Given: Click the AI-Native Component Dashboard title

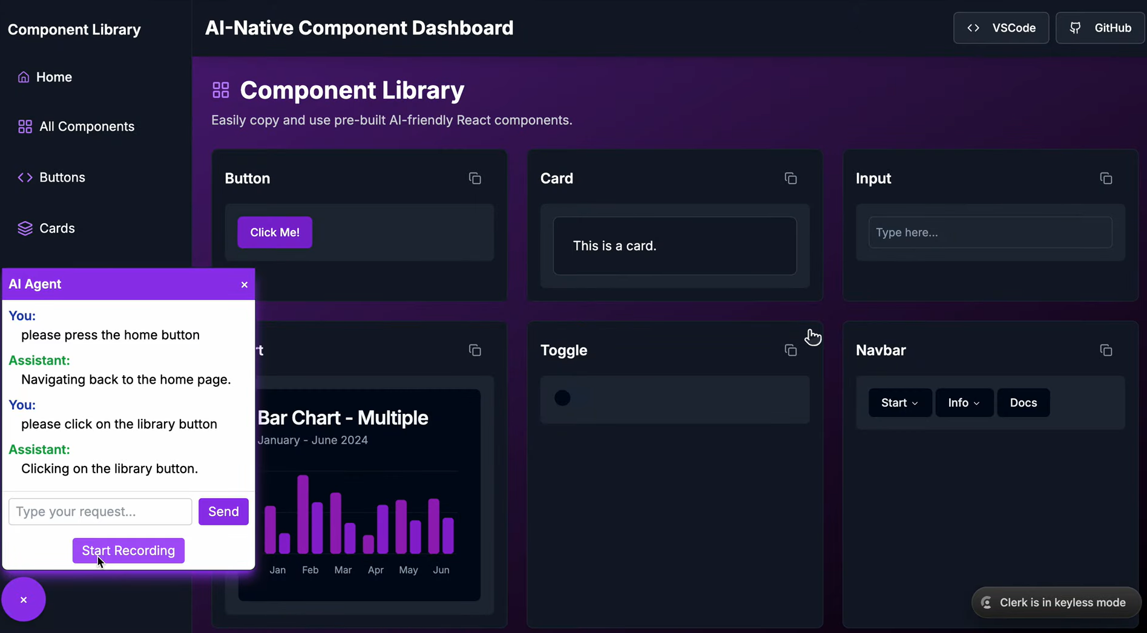Looking at the screenshot, I should pos(359,28).
